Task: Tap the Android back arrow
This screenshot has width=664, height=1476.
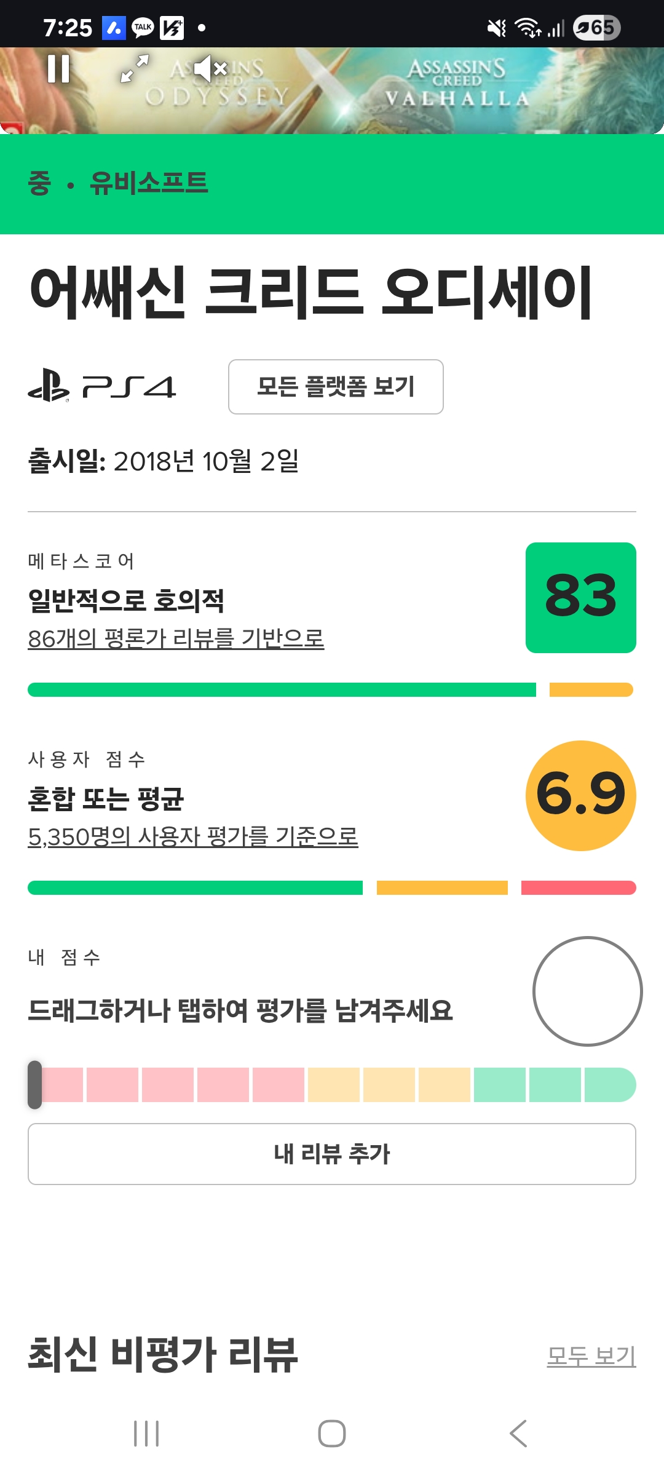Action: point(518,1434)
